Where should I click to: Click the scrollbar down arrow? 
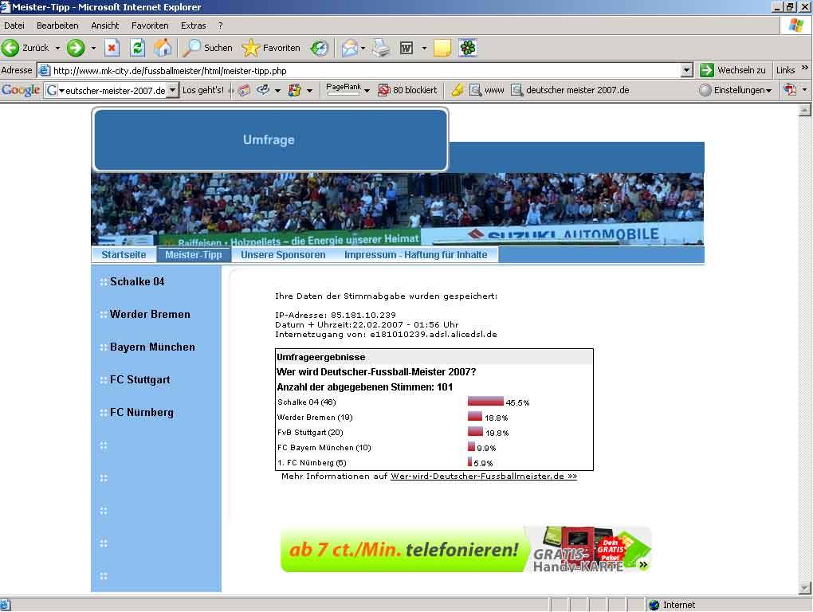(x=805, y=587)
